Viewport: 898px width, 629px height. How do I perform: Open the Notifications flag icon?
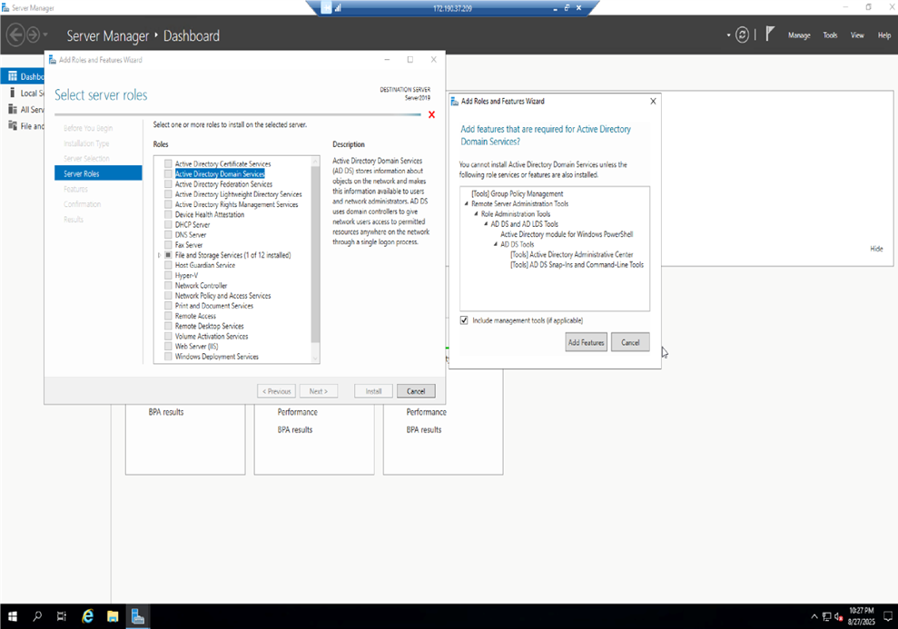coord(769,34)
